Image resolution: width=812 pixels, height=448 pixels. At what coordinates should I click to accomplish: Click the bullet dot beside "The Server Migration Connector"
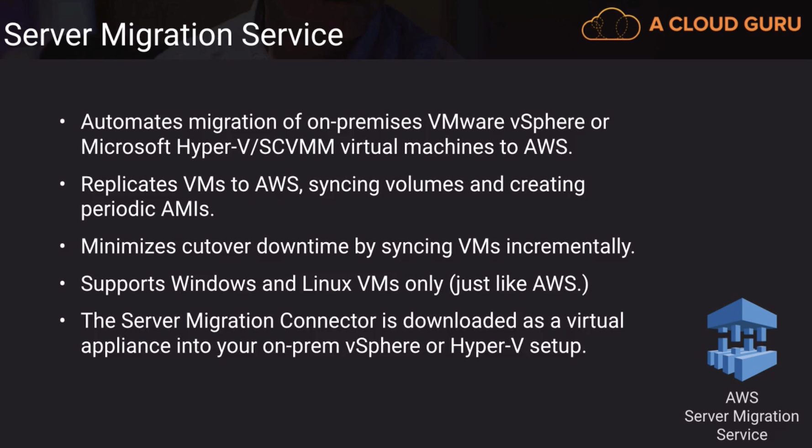click(x=63, y=320)
